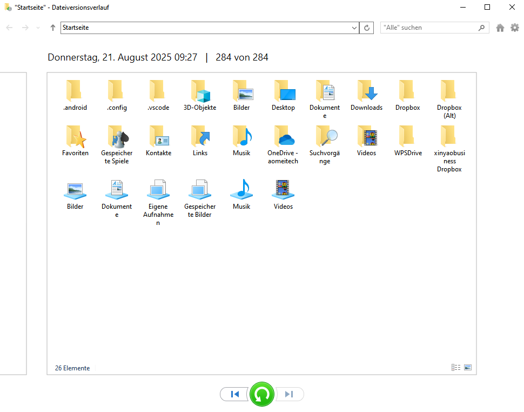This screenshot has width=524, height=412.
Task: Select the 3D-Objekte folder
Action: 200,96
